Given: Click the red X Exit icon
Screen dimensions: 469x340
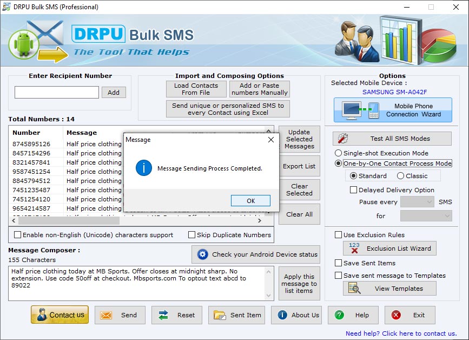Looking at the screenshot, I should tap(396, 315).
